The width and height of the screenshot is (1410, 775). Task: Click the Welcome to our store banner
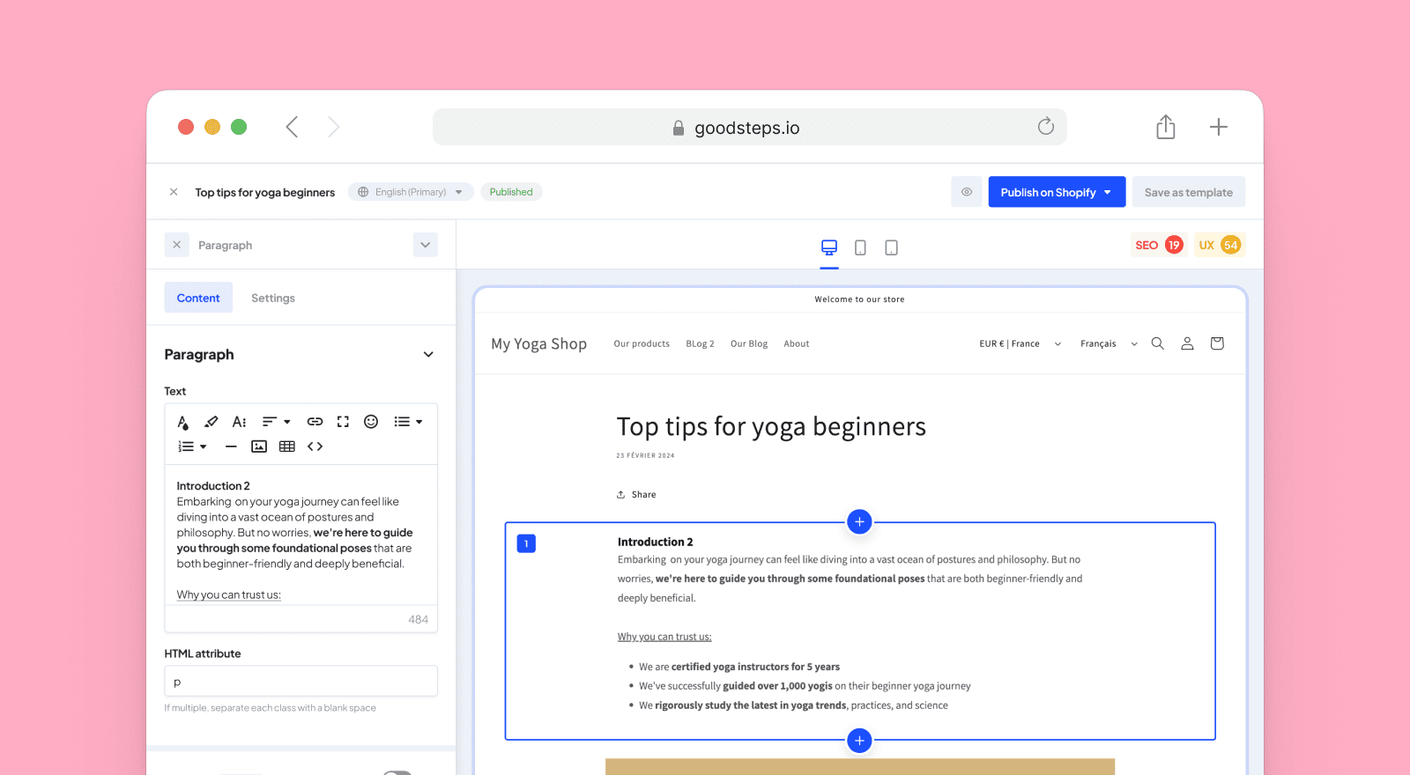(859, 299)
